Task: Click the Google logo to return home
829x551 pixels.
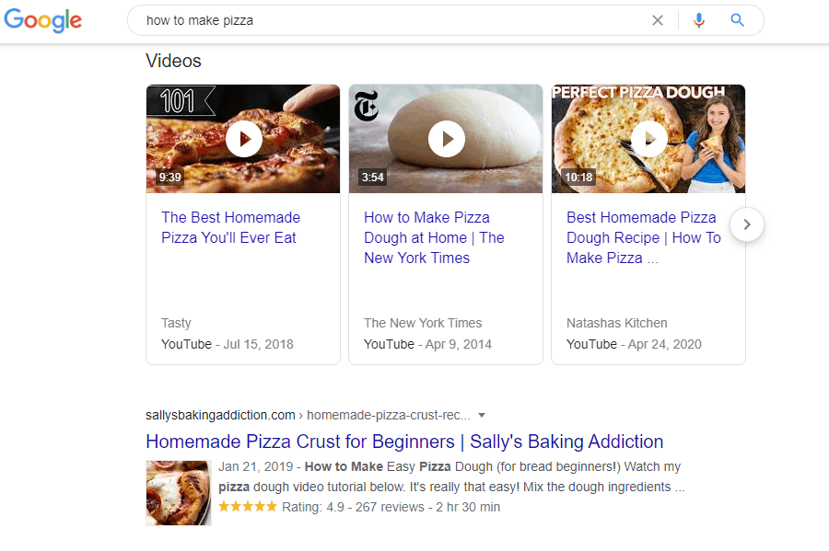Action: tap(42, 20)
